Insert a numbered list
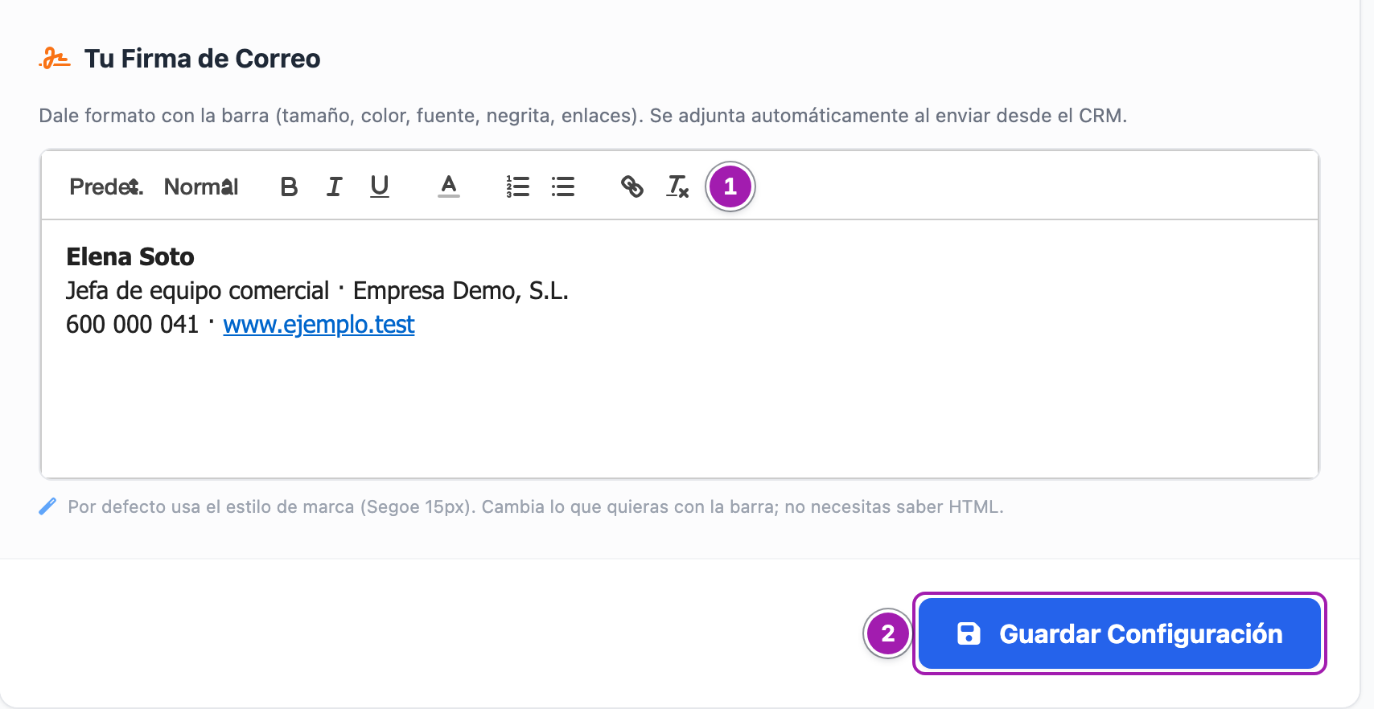 (517, 186)
